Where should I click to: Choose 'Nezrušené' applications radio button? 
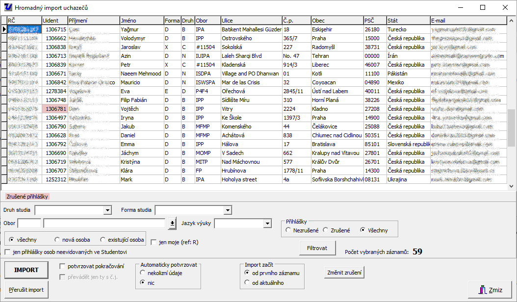(x=288, y=230)
